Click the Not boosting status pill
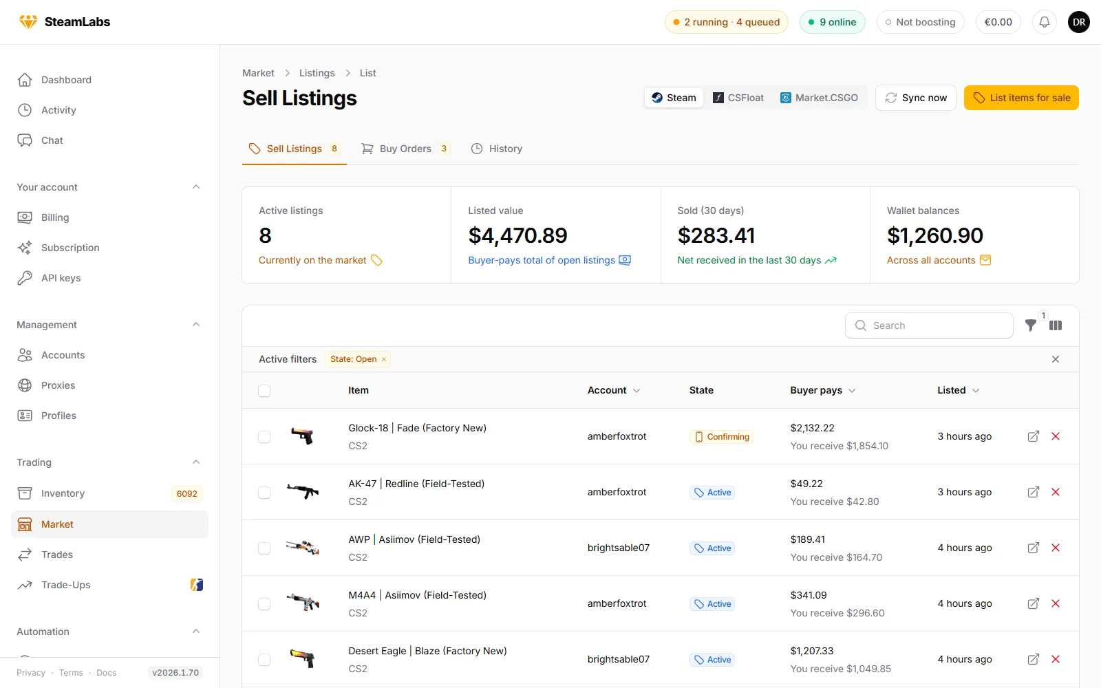The height and width of the screenshot is (688, 1101). [x=921, y=22]
